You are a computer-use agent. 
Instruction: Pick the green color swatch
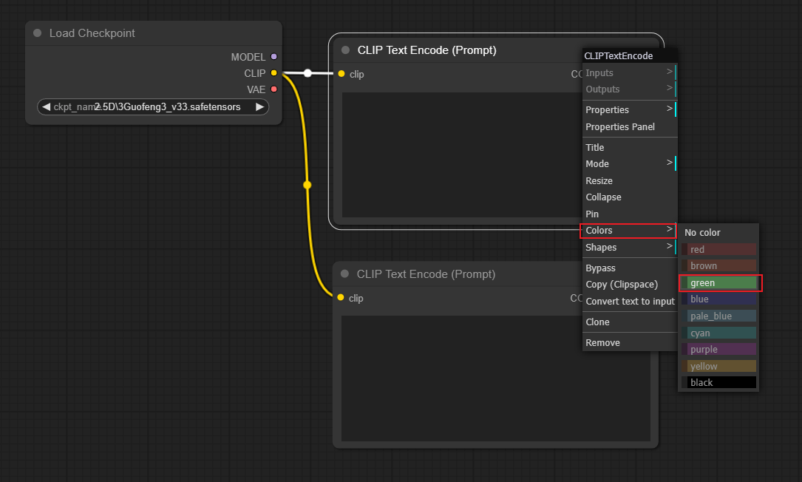[x=718, y=283]
